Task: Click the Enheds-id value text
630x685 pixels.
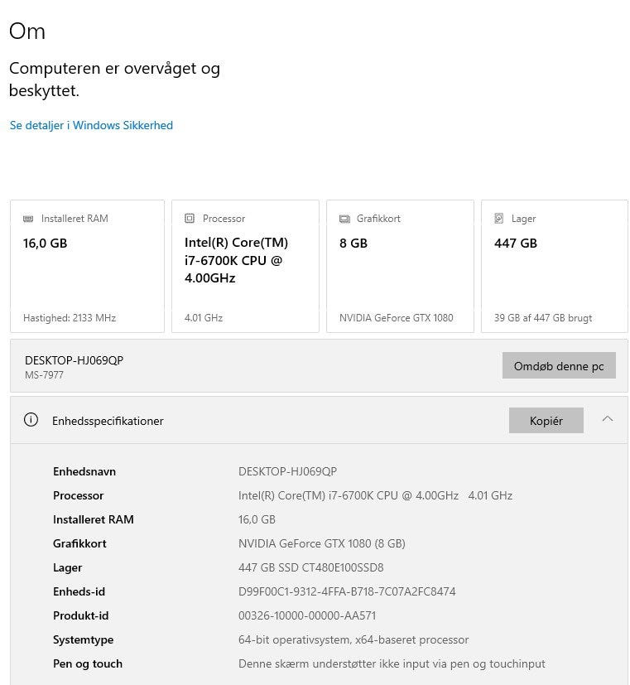Action: tap(347, 591)
